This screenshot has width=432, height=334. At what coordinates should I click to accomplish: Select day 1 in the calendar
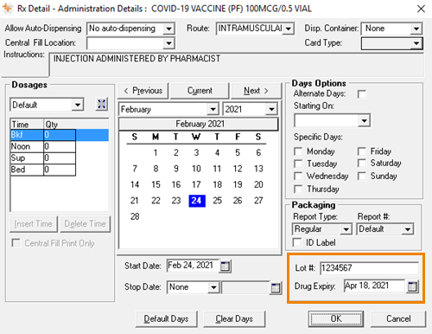[x=156, y=152]
